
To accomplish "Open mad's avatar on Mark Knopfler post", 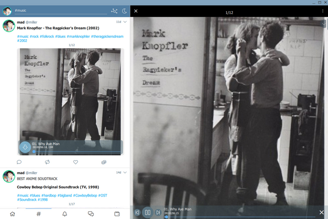I will tap(9, 26).
